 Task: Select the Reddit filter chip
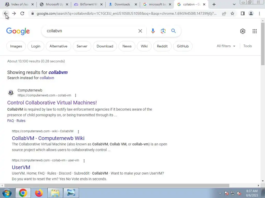point(162,46)
